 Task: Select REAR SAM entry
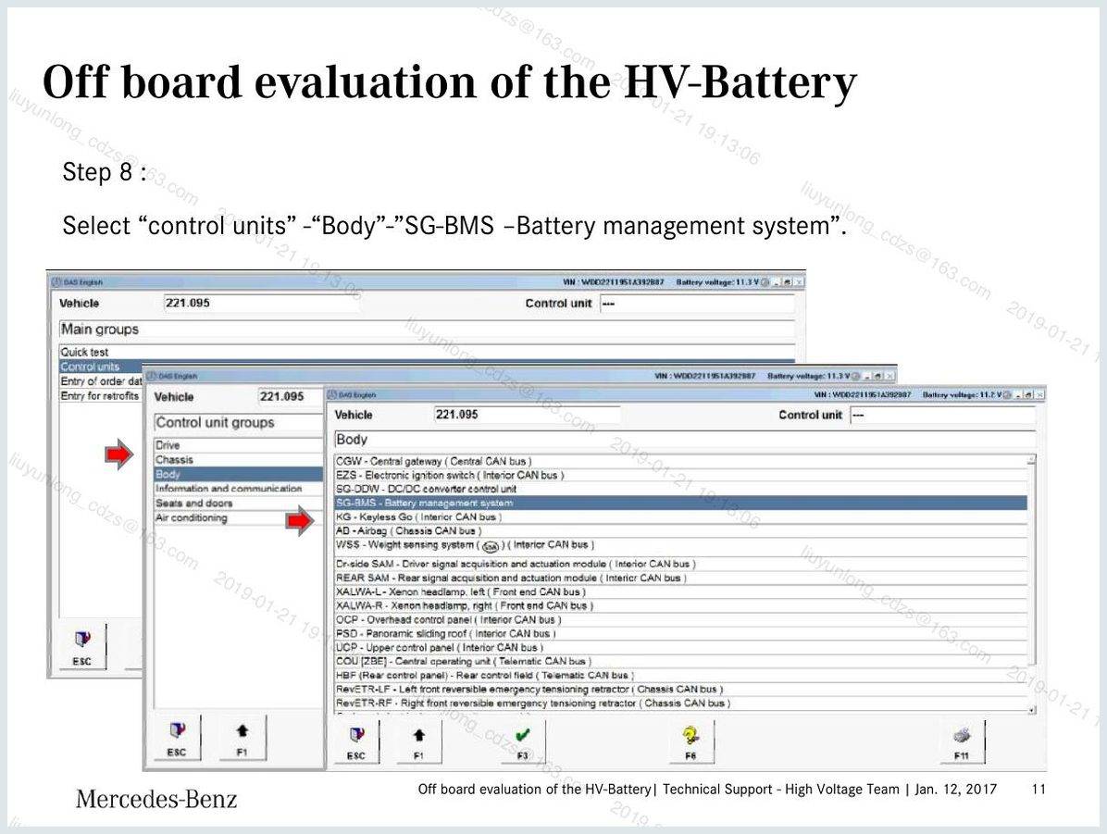coord(680,578)
